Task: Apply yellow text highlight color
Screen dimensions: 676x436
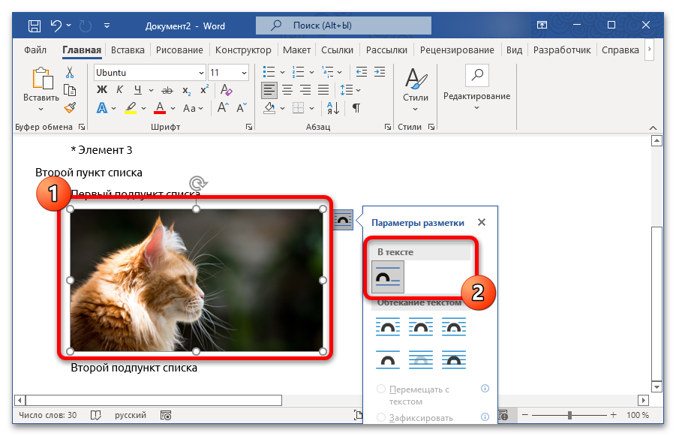Action: coord(131,108)
